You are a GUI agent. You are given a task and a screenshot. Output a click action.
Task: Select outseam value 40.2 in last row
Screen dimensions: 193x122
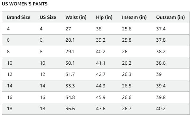[161, 109]
